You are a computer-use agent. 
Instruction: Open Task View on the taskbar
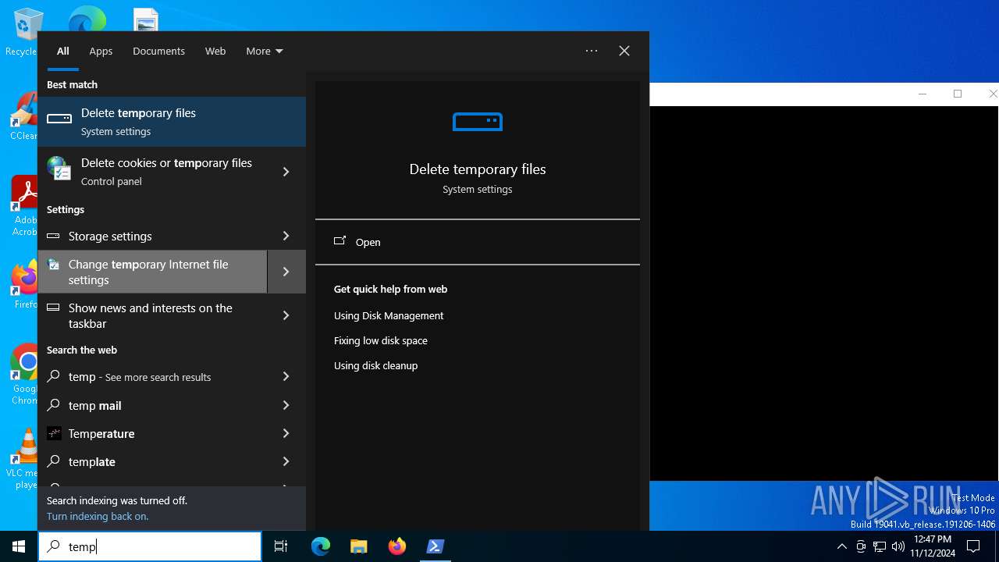[281, 546]
